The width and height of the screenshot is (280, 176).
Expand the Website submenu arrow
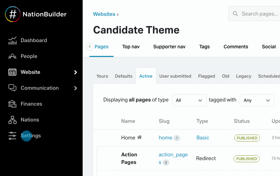pos(76,72)
